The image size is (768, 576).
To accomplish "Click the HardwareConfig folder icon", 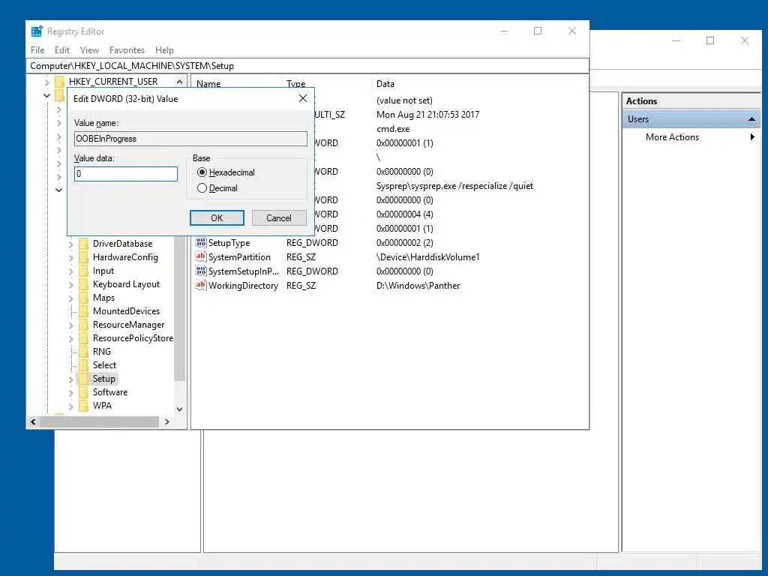I will 84,257.
